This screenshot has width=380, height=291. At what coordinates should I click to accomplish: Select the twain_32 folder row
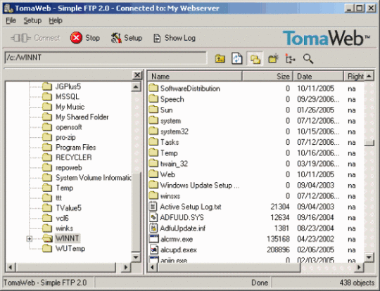tap(256, 164)
